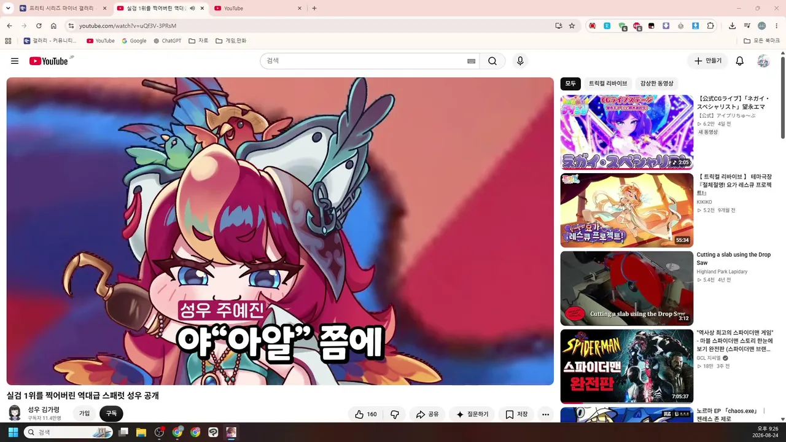The width and height of the screenshot is (786, 442).
Task: Open the 성우 김가령 channel name
Action: (x=44, y=409)
